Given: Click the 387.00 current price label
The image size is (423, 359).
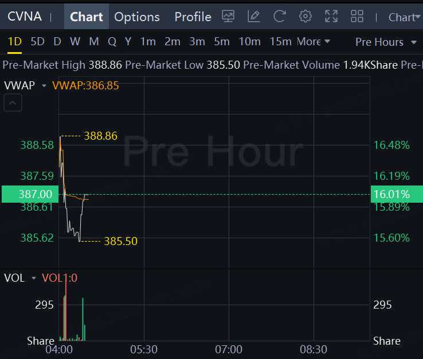Looking at the screenshot, I should [x=27, y=194].
